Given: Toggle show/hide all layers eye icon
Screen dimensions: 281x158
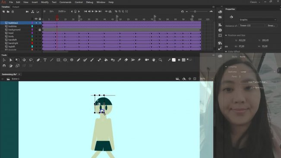Looking at the screenshot, I should click(36, 19).
